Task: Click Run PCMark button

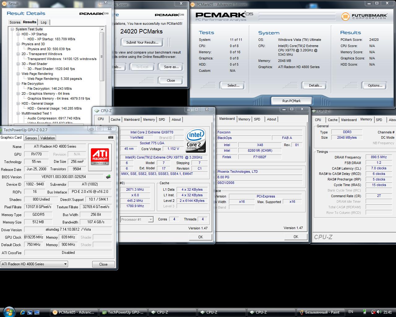Action: [291, 101]
